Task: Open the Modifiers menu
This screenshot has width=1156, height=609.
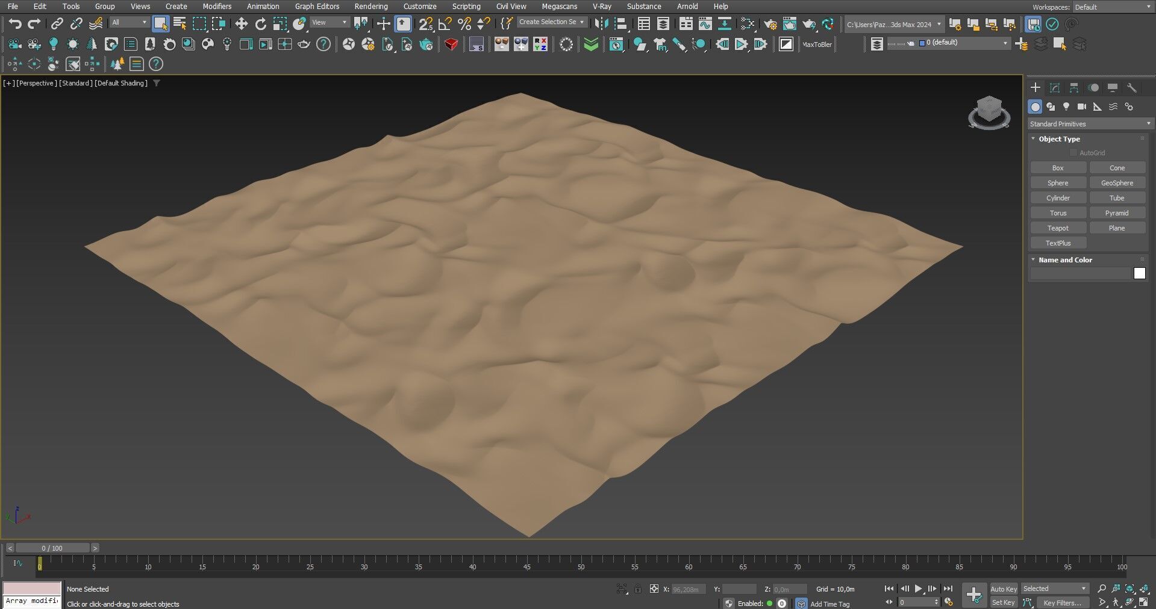Action: tap(217, 7)
